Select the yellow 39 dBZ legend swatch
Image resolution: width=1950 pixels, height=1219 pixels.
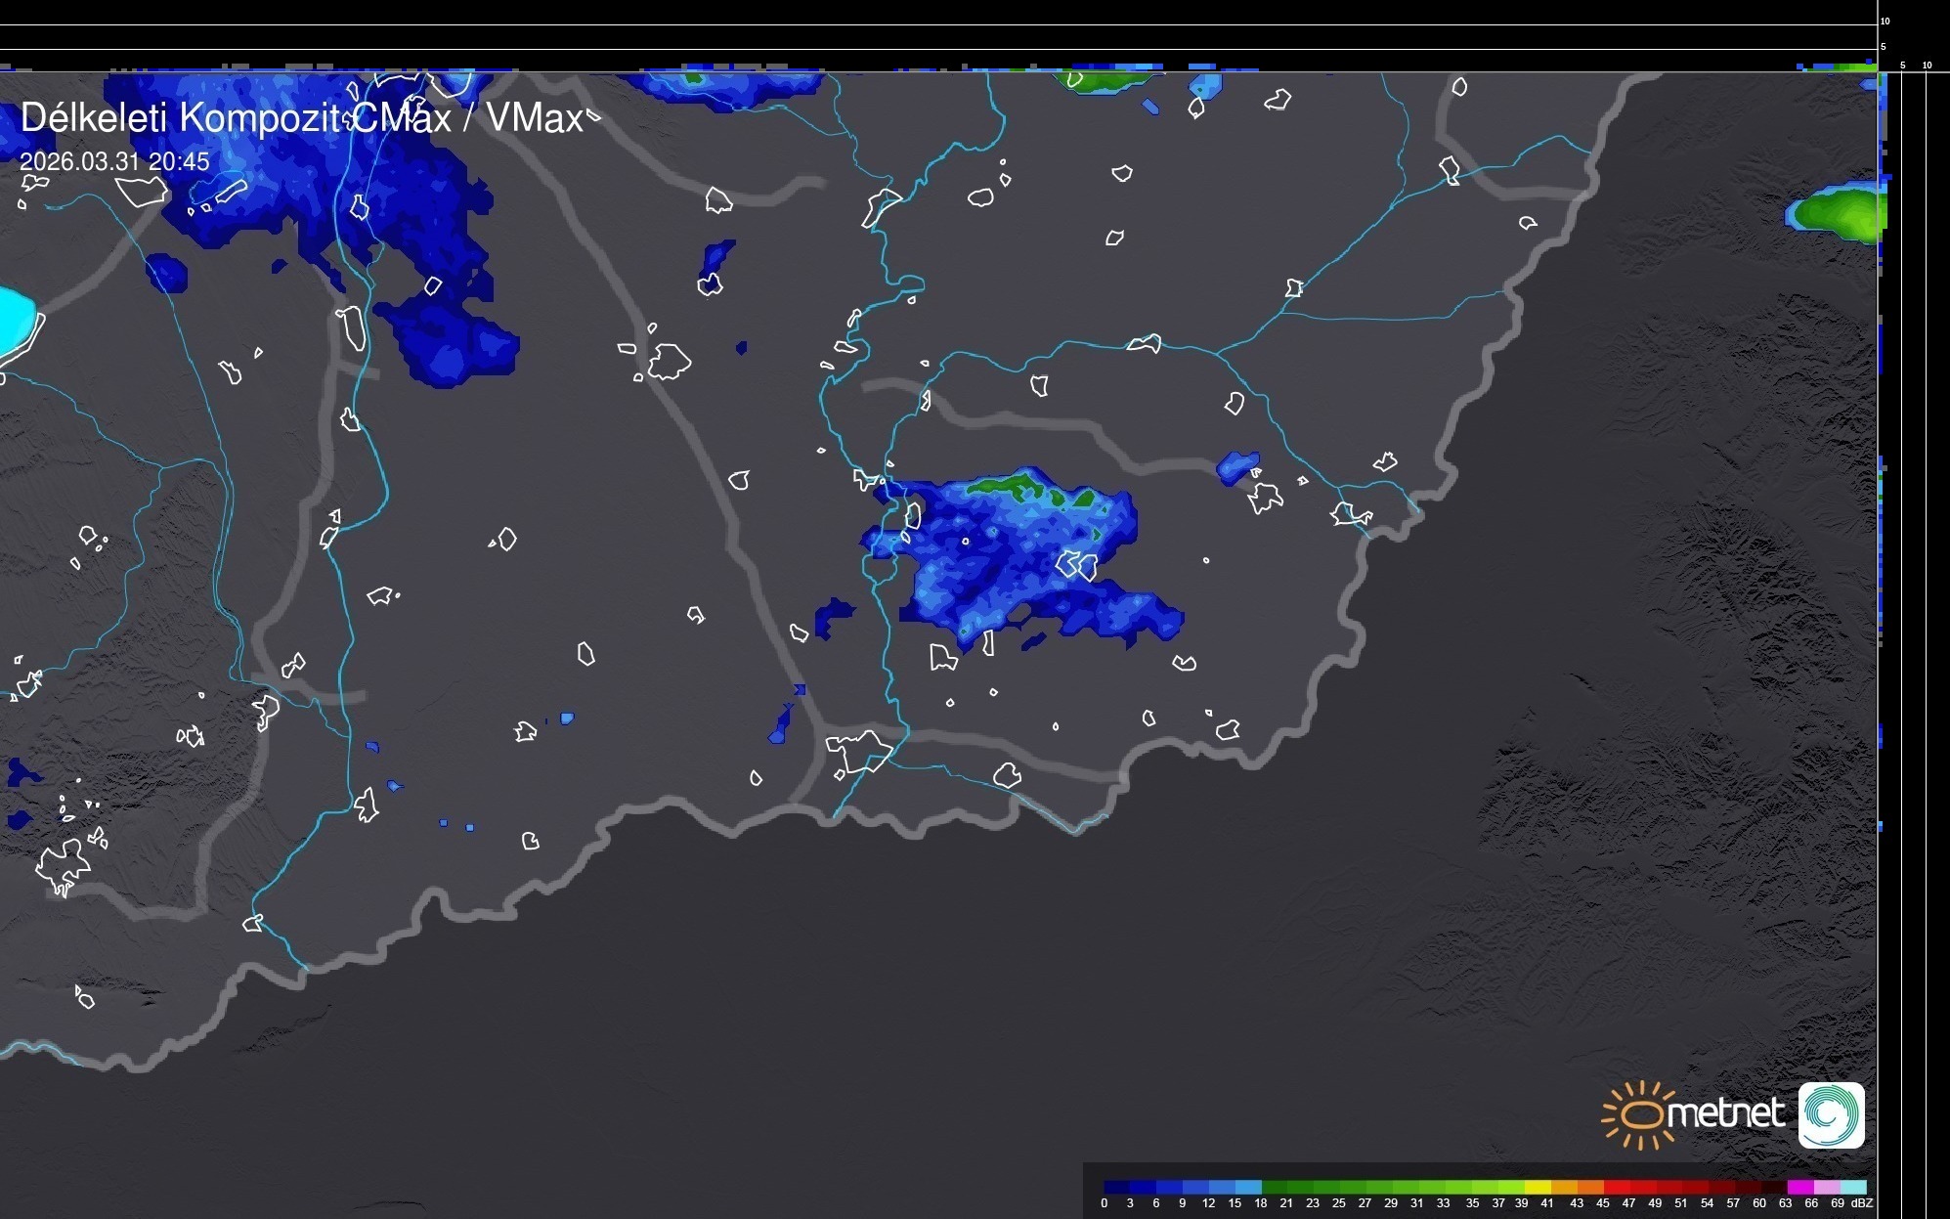[1538, 1187]
